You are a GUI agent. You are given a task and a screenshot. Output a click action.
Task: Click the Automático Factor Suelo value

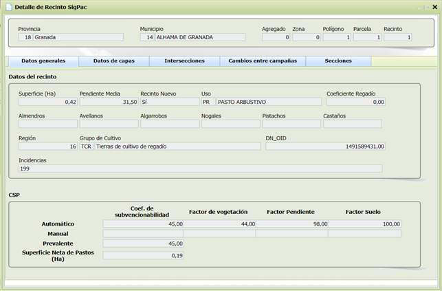click(x=364, y=224)
